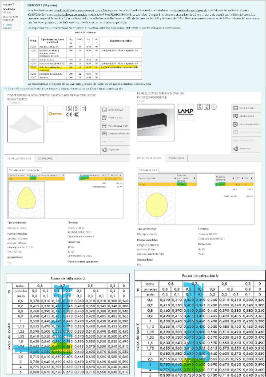266x377 pixels.
Task: Click the LEDVANCE panel's IK 03 rating icon
Action: point(76,108)
